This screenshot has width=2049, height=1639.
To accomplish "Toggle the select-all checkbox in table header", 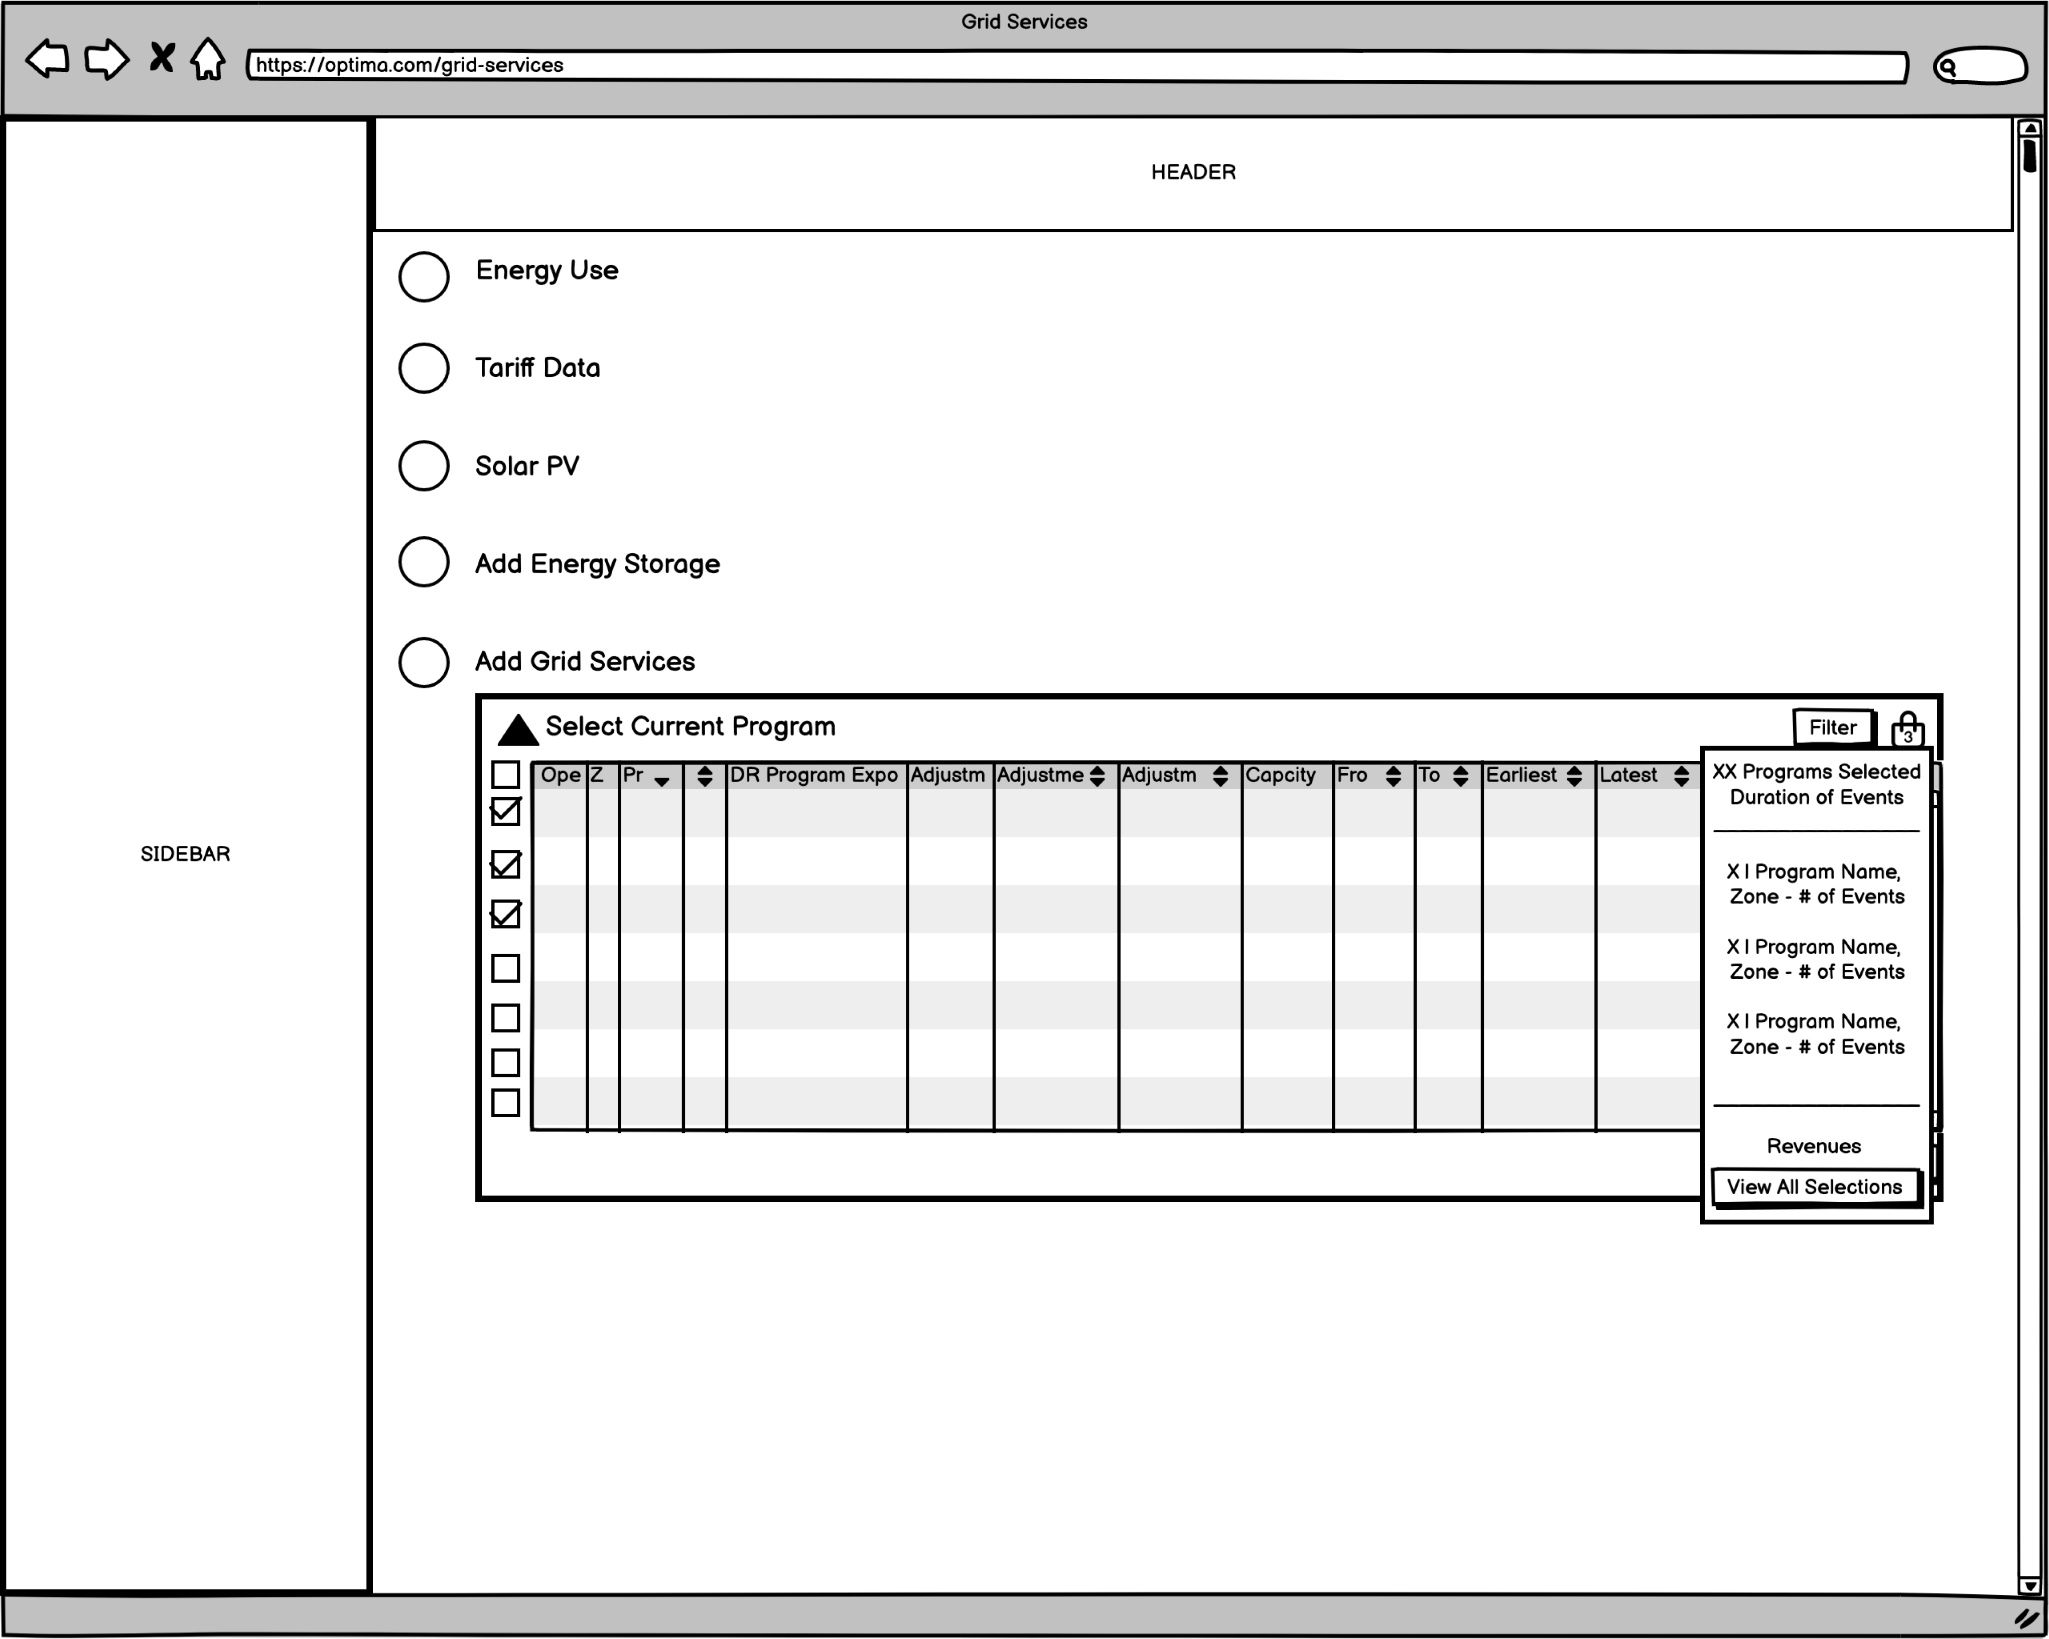I will 505,775.
